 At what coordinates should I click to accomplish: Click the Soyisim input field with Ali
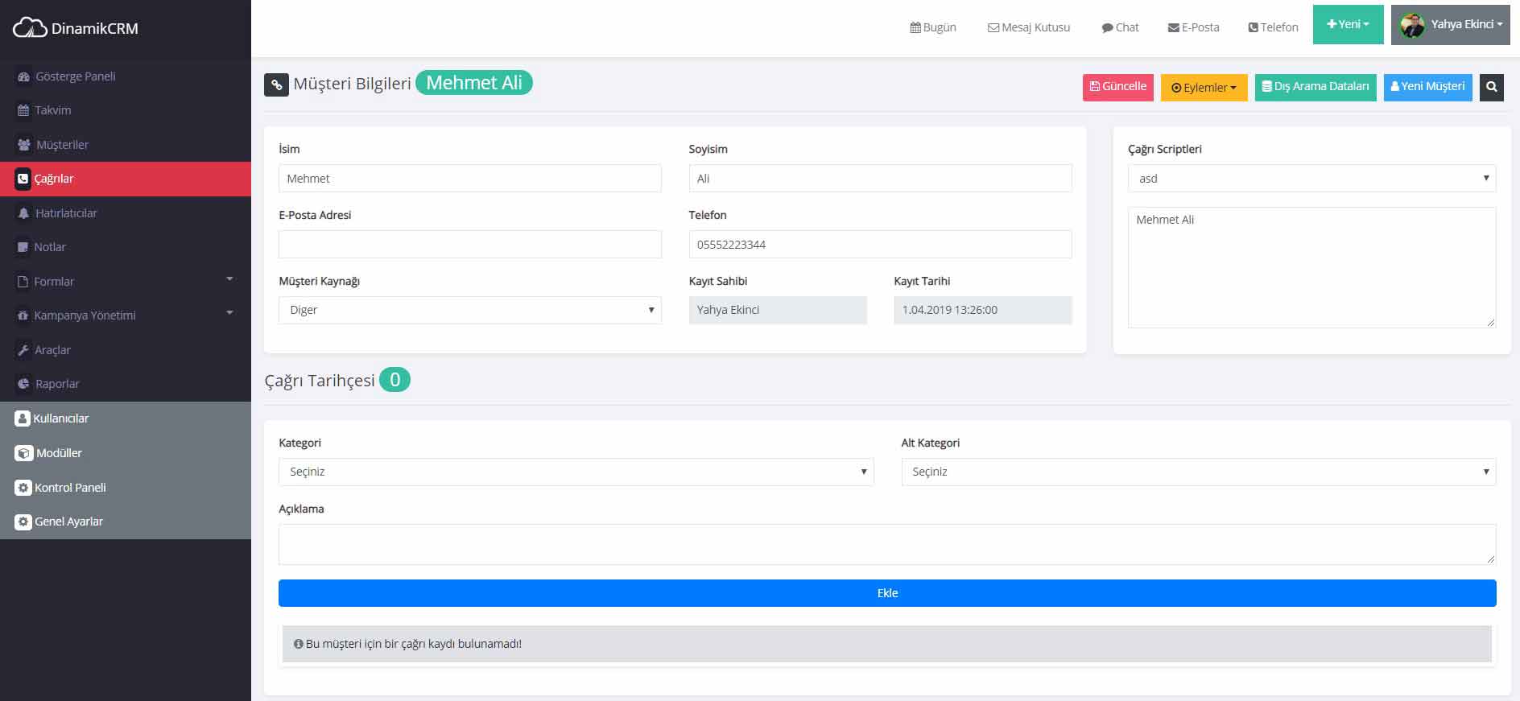[880, 179]
